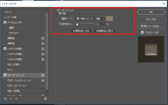Click the 初期設定に戻す button
The width and height of the screenshot is (168, 105).
point(104,31)
